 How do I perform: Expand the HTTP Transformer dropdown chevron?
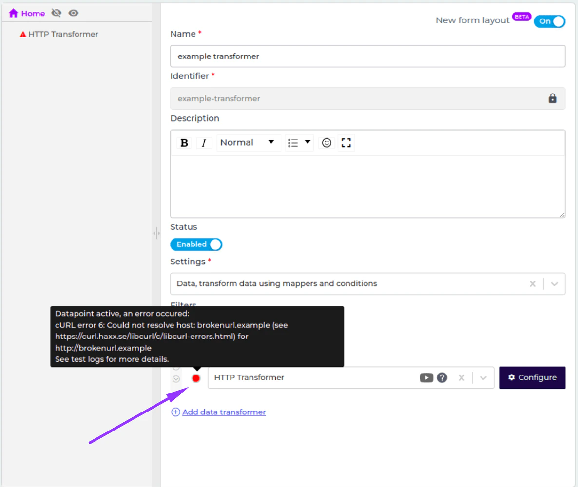point(483,377)
